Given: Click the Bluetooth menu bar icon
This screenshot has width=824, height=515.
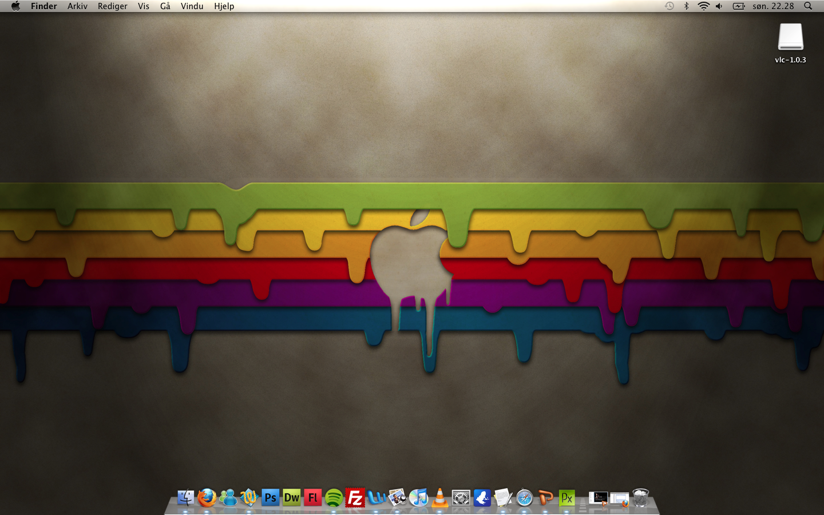Looking at the screenshot, I should tap(686, 6).
